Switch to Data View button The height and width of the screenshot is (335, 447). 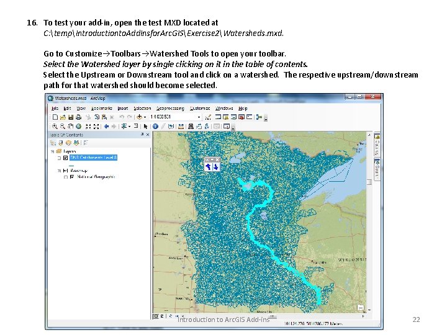pos(156,316)
